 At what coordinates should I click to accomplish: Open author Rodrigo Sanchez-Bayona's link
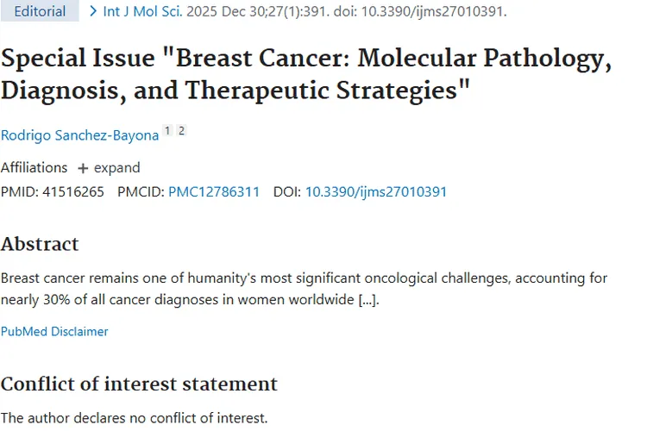click(79, 135)
